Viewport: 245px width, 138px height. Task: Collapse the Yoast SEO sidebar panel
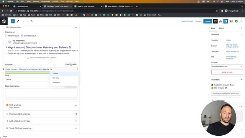click(241, 79)
